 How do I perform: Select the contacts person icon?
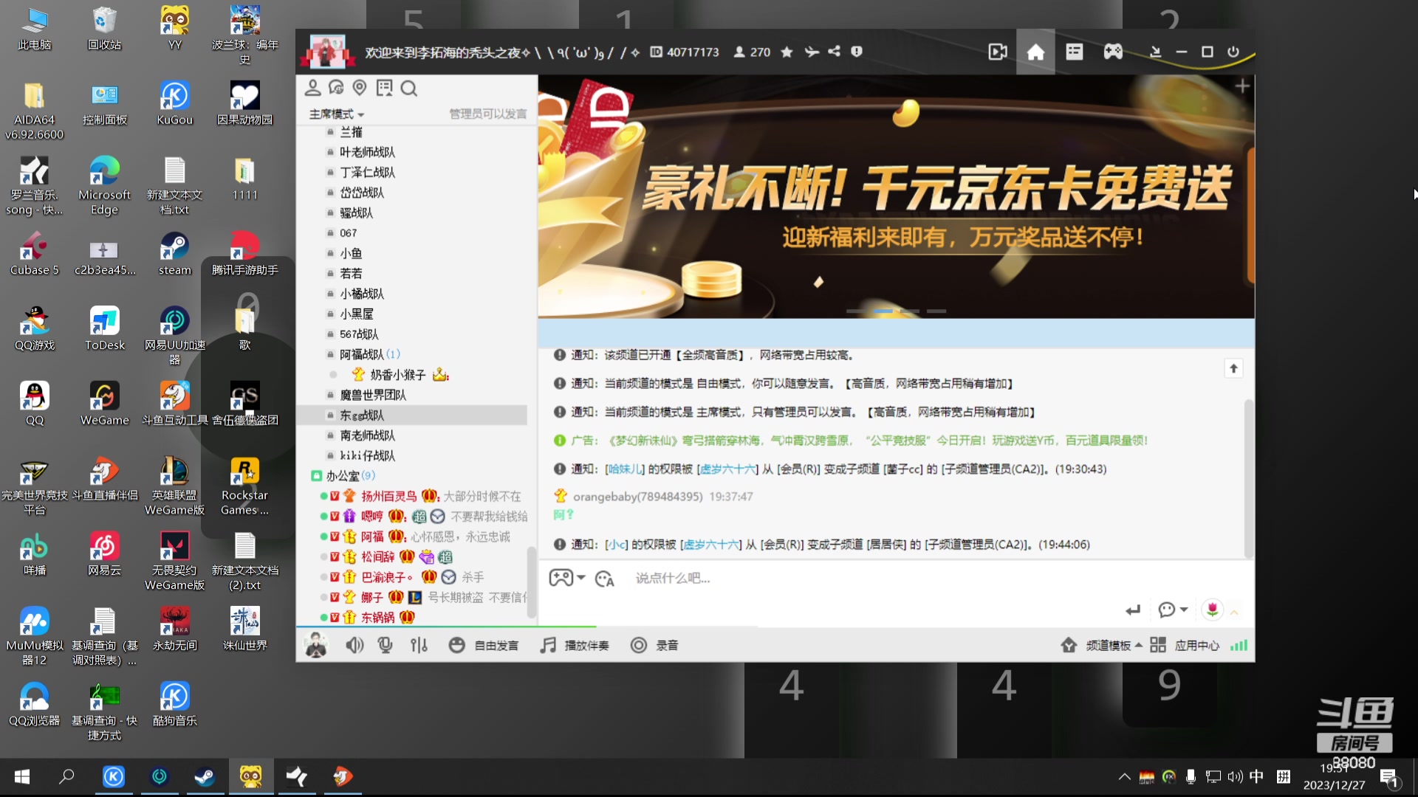point(313,87)
